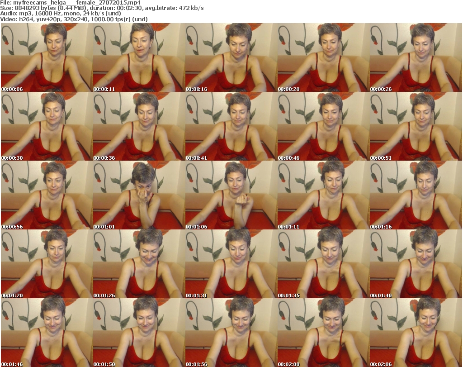Select the thumbnail stamped 00:02:06

416,333
